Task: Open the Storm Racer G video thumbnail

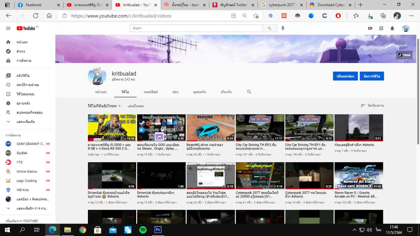Action: pos(359,176)
